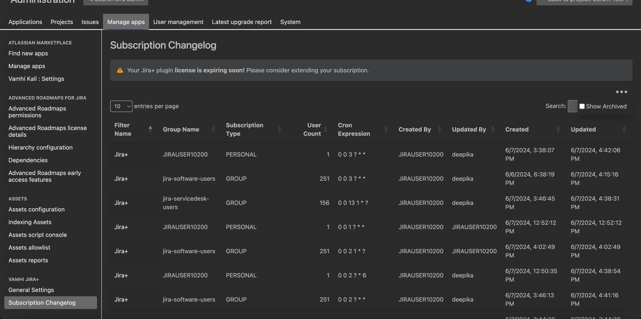This screenshot has width=641, height=319.
Task: Open Assets reports
Action: coord(28,261)
